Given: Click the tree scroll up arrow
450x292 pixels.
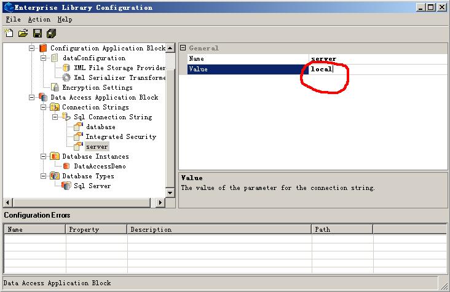Looking at the screenshot, I should [170, 48].
